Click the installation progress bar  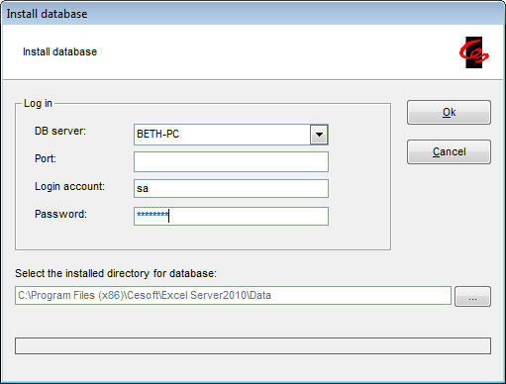click(x=253, y=345)
